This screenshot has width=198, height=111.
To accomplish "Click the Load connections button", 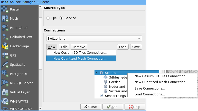I will (123, 47).
